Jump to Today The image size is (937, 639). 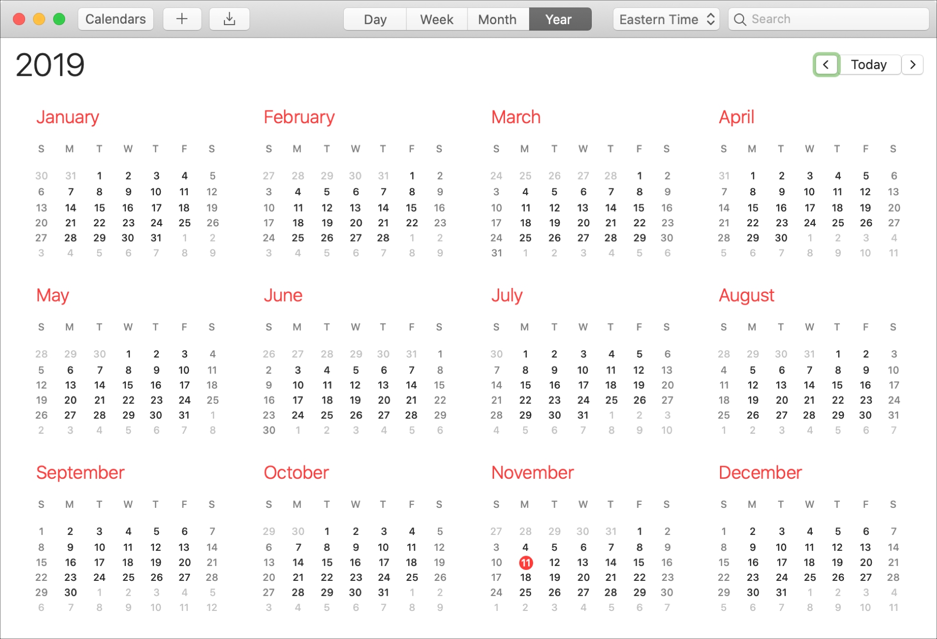point(869,64)
